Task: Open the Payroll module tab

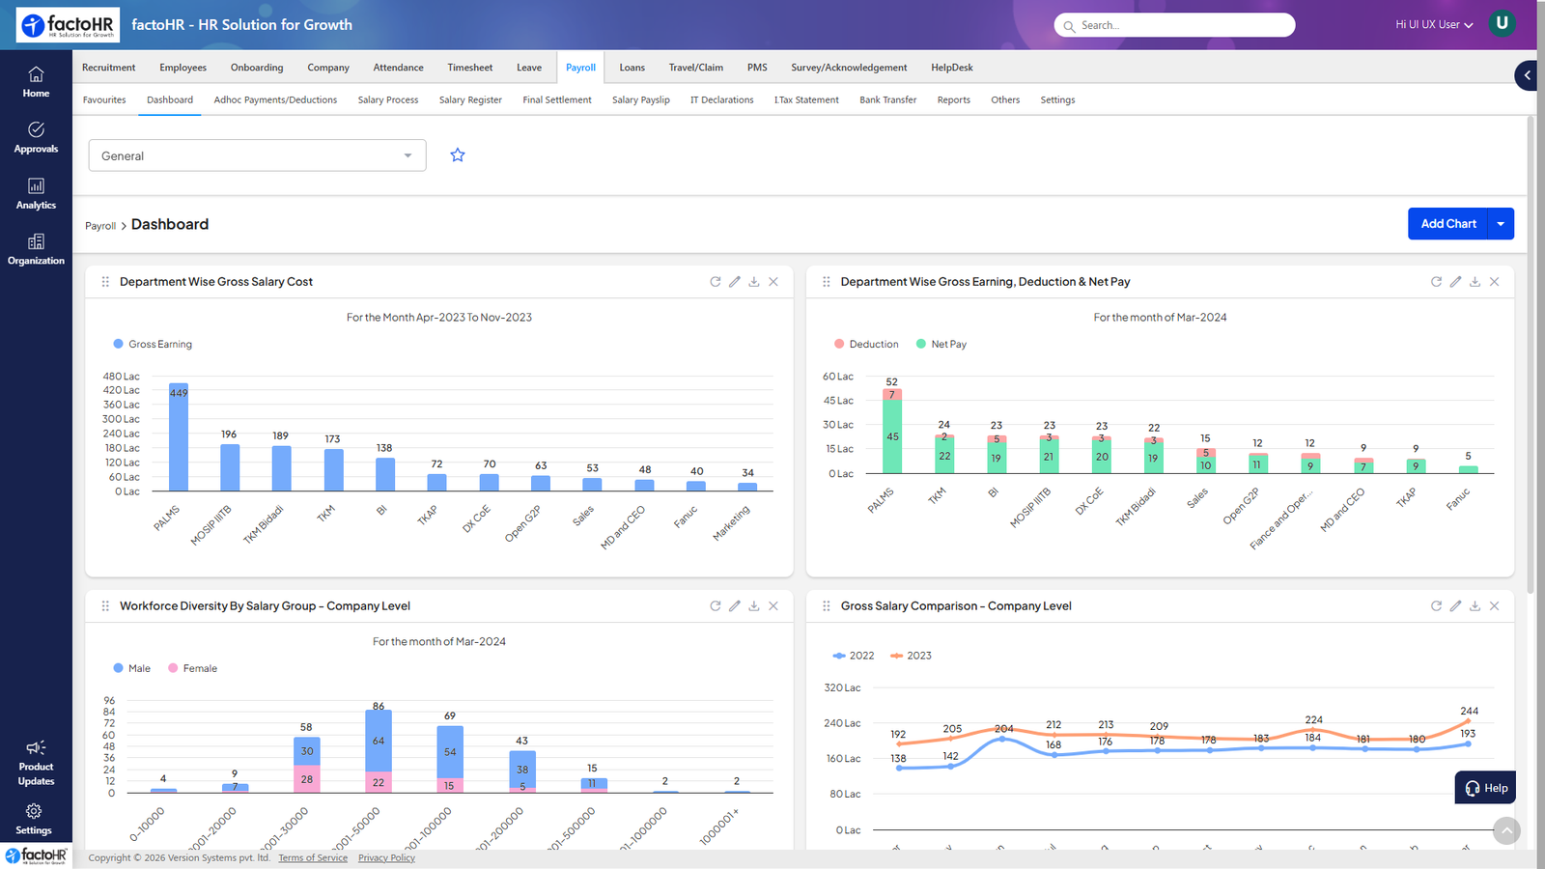Action: (x=580, y=68)
